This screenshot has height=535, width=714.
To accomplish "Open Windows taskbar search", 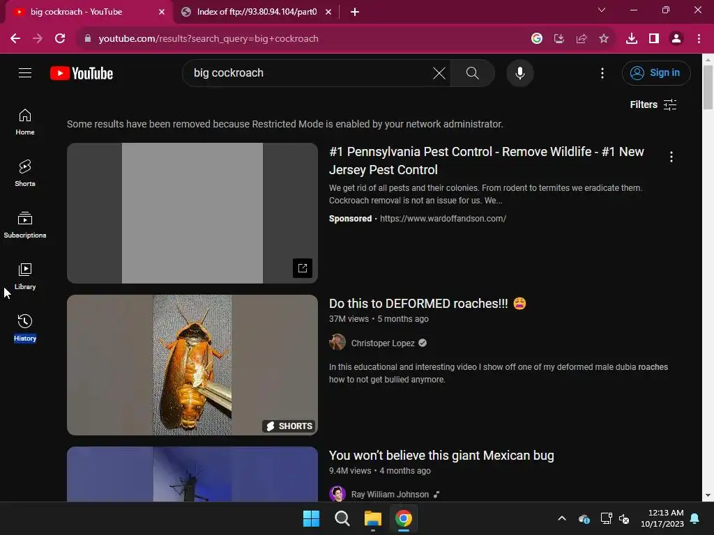I will tap(342, 518).
